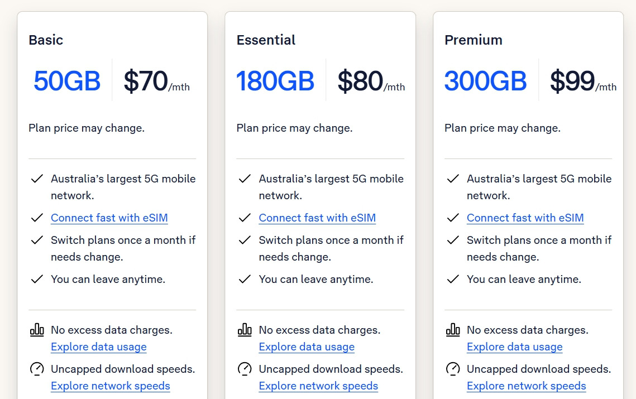
Task: Open Explore network speeds link under Premium
Action: click(x=527, y=386)
